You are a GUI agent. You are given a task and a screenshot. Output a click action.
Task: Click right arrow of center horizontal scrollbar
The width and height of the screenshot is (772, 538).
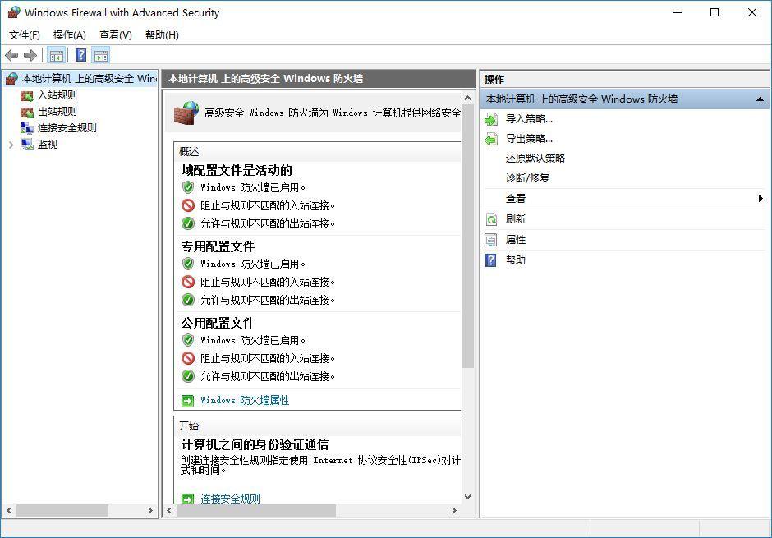454,510
